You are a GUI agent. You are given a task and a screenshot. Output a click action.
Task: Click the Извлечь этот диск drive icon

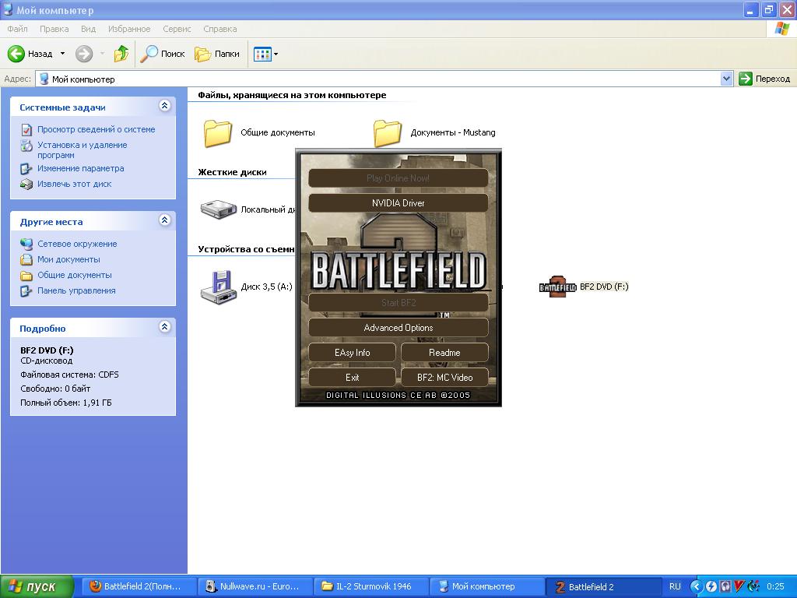point(26,185)
